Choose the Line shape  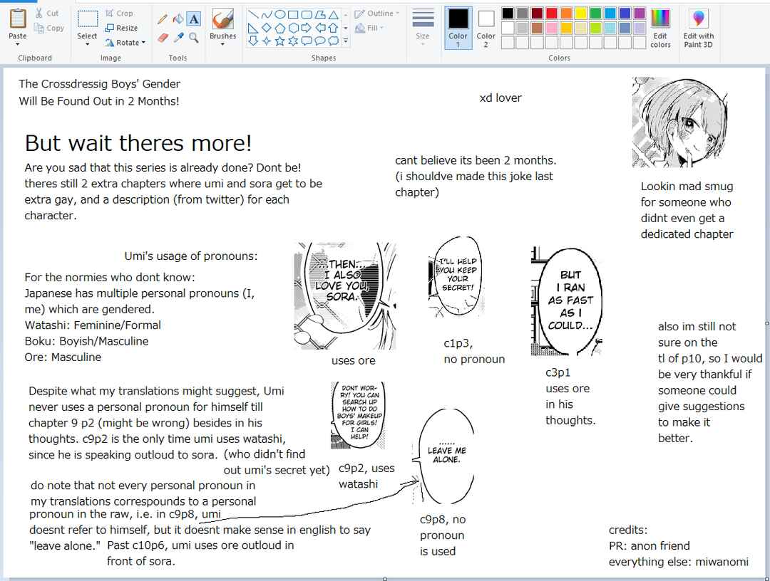(x=253, y=14)
